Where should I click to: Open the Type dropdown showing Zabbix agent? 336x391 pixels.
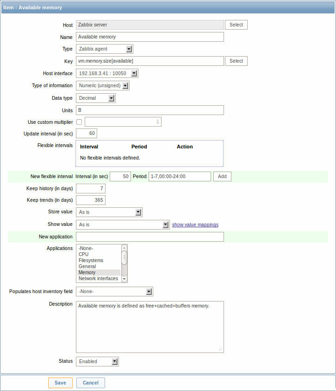[x=104, y=49]
